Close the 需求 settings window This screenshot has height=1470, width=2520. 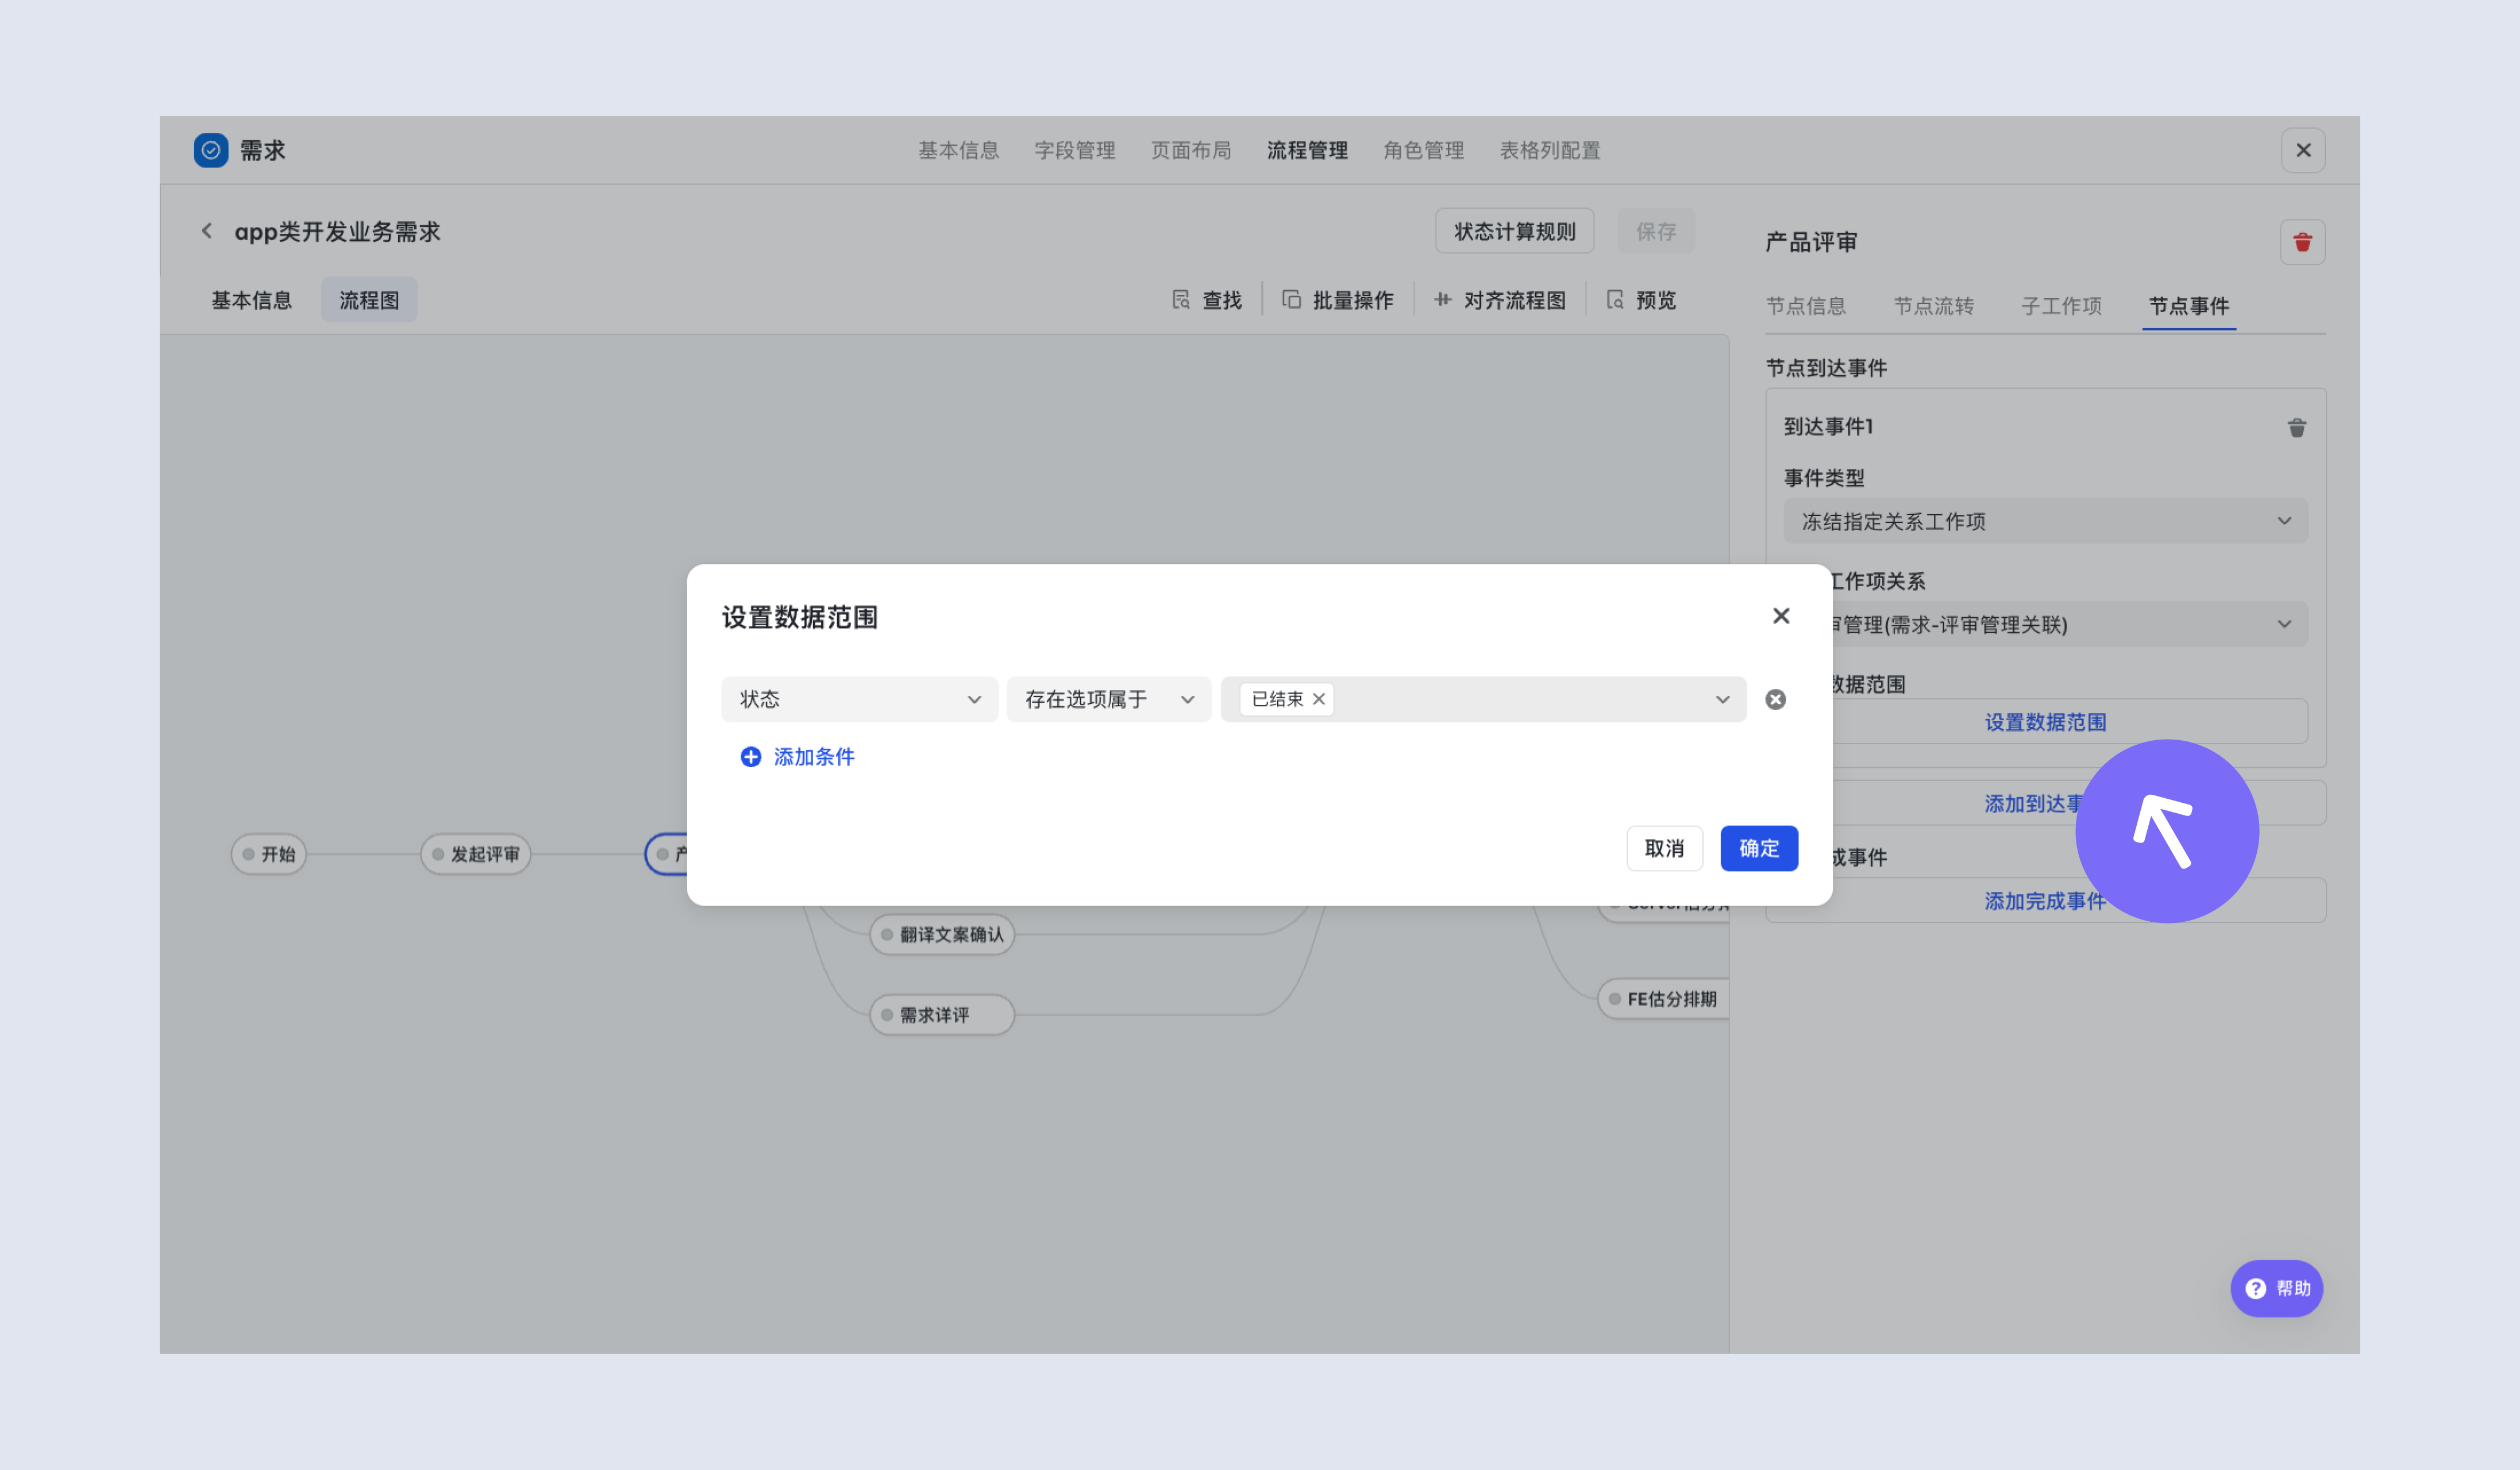(2303, 150)
